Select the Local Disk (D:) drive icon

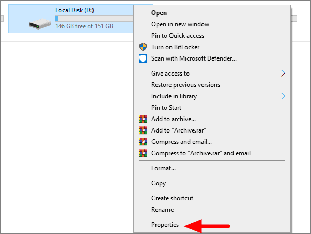(x=40, y=24)
